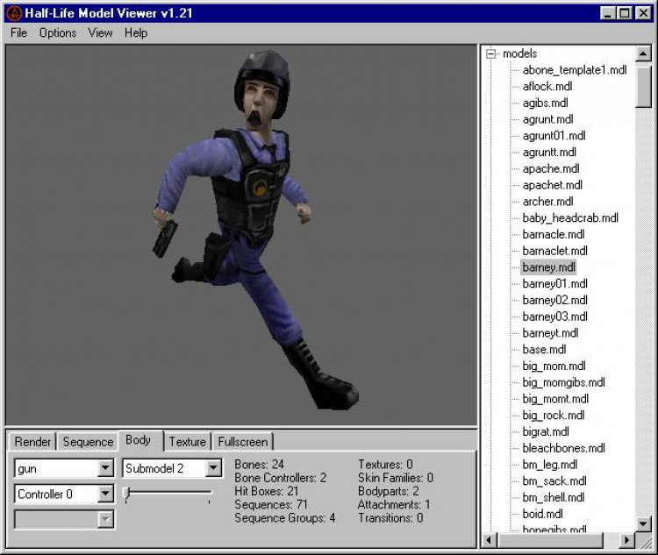Switch to the Render tab

[x=32, y=442]
